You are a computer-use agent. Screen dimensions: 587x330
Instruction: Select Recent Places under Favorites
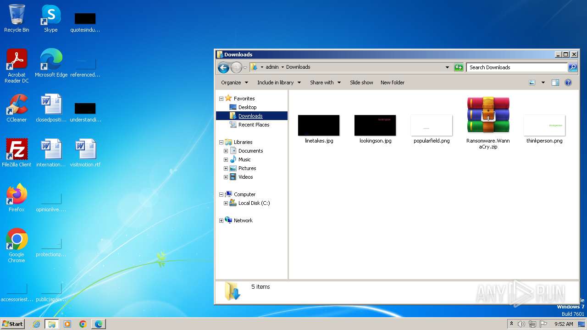[254, 125]
